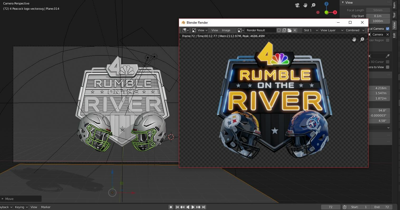Click the Camera object selector field
Image resolution: width=400 pixels, height=210 pixels.
point(377,34)
